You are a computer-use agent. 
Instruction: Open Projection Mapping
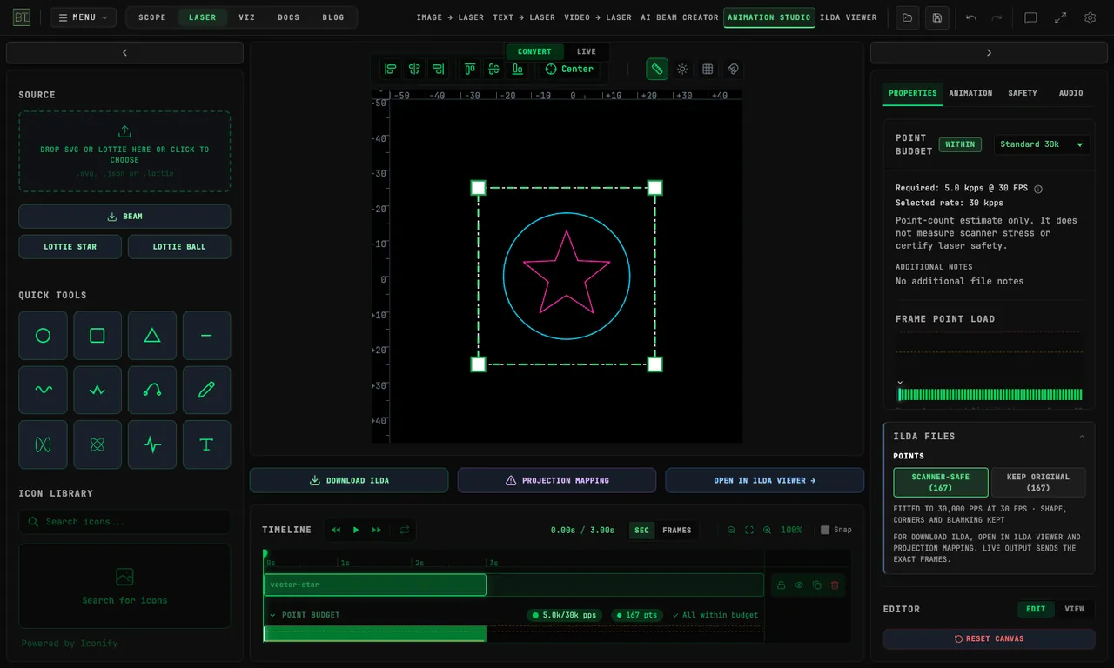point(557,480)
